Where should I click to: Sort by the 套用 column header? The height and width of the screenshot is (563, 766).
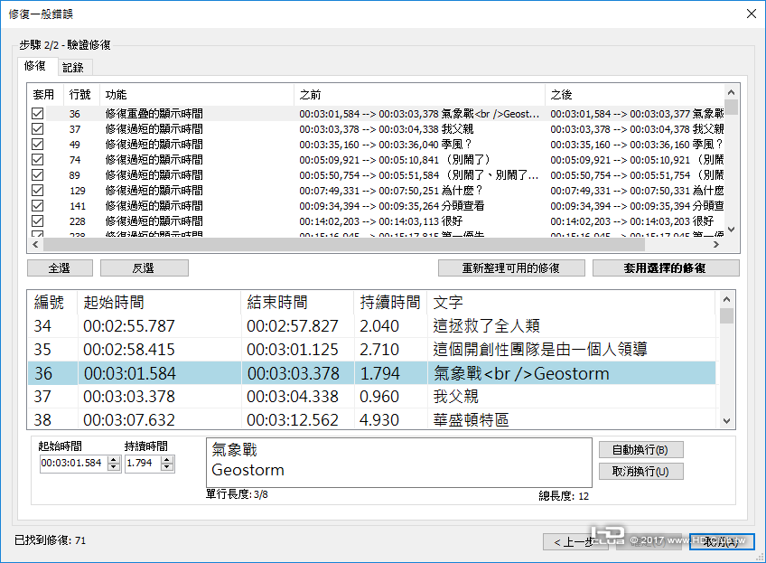click(45, 94)
